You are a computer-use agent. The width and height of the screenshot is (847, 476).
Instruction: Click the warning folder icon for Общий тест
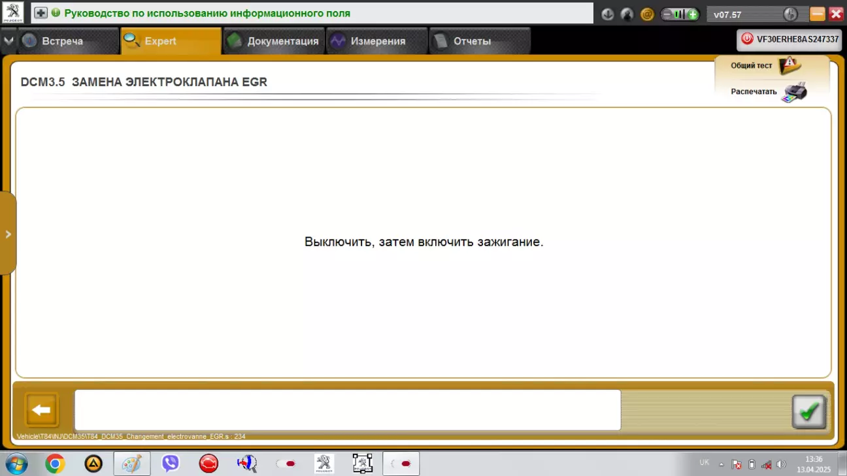click(x=790, y=65)
